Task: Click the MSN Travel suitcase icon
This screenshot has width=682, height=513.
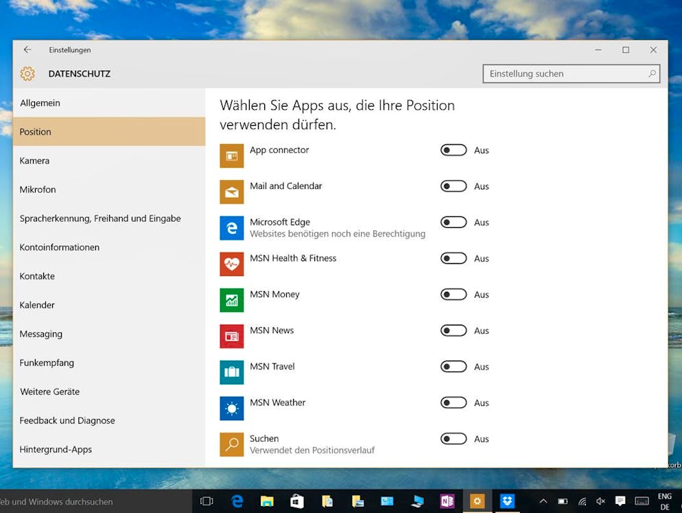Action: (x=231, y=372)
